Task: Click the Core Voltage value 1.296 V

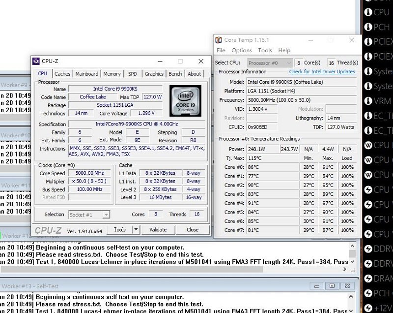Action: tap(146, 113)
